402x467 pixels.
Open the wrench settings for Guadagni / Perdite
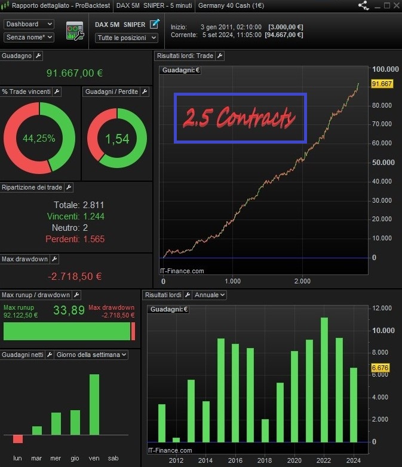click(144, 91)
